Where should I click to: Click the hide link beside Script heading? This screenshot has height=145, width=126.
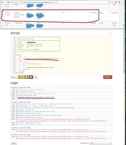click(x=110, y=33)
